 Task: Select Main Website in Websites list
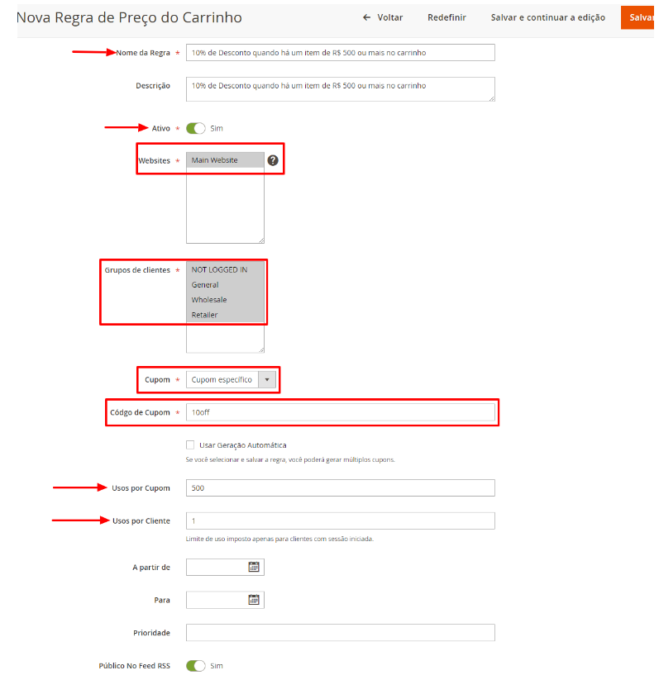coord(224,160)
